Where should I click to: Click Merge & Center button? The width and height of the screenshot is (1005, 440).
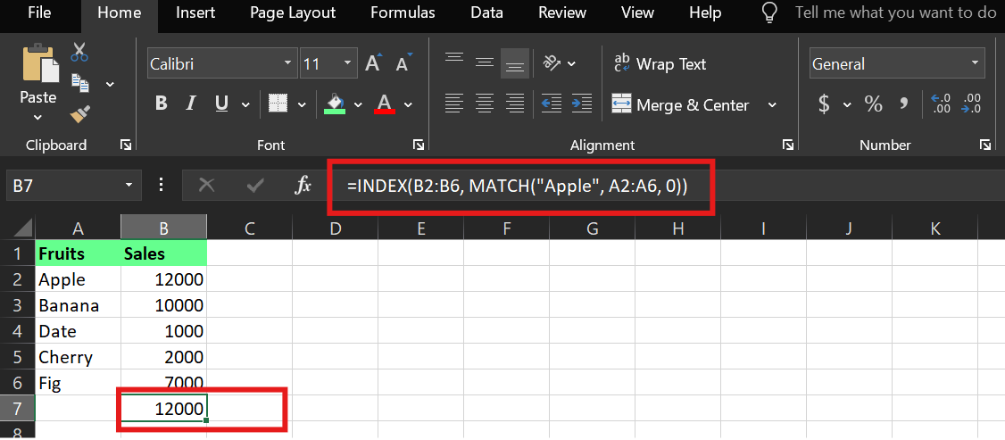[x=680, y=104]
